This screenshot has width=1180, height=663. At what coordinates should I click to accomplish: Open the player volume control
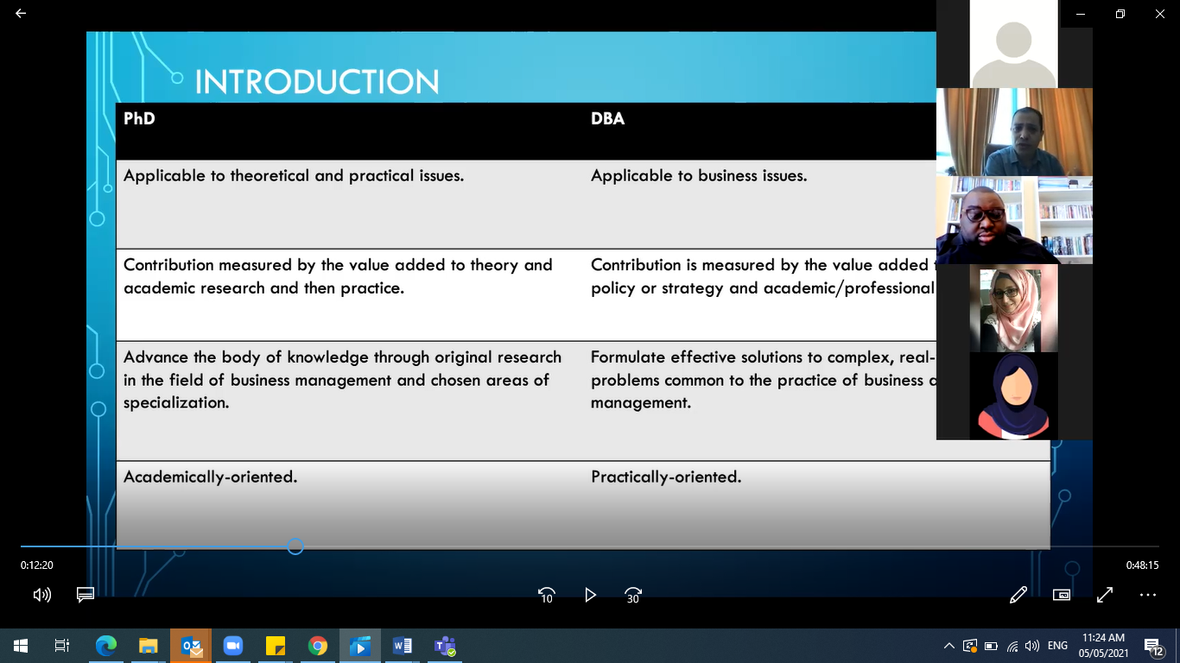point(41,595)
